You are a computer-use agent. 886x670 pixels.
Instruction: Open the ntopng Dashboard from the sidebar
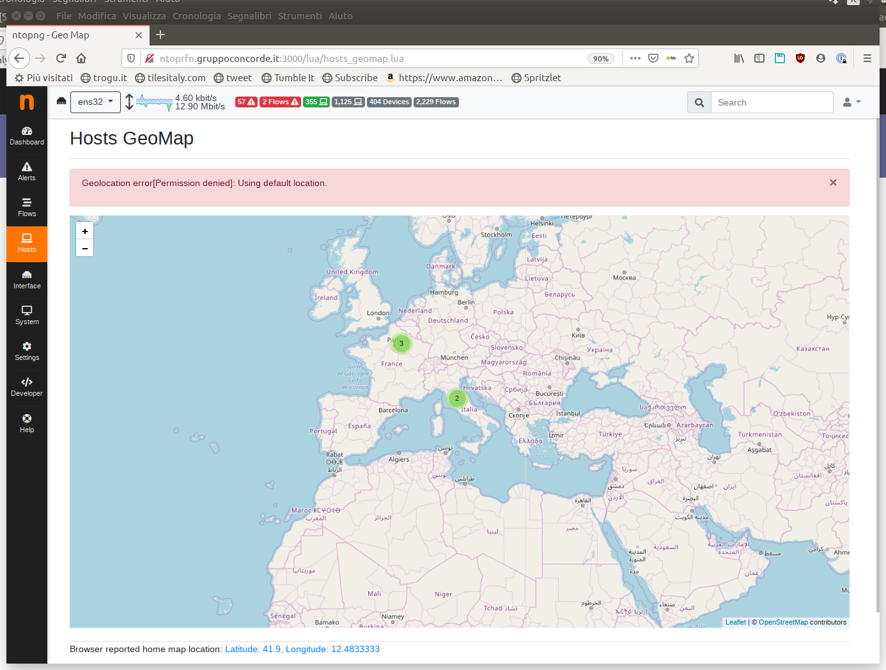pos(26,136)
